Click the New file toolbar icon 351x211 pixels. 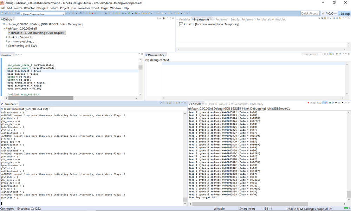(2, 13)
